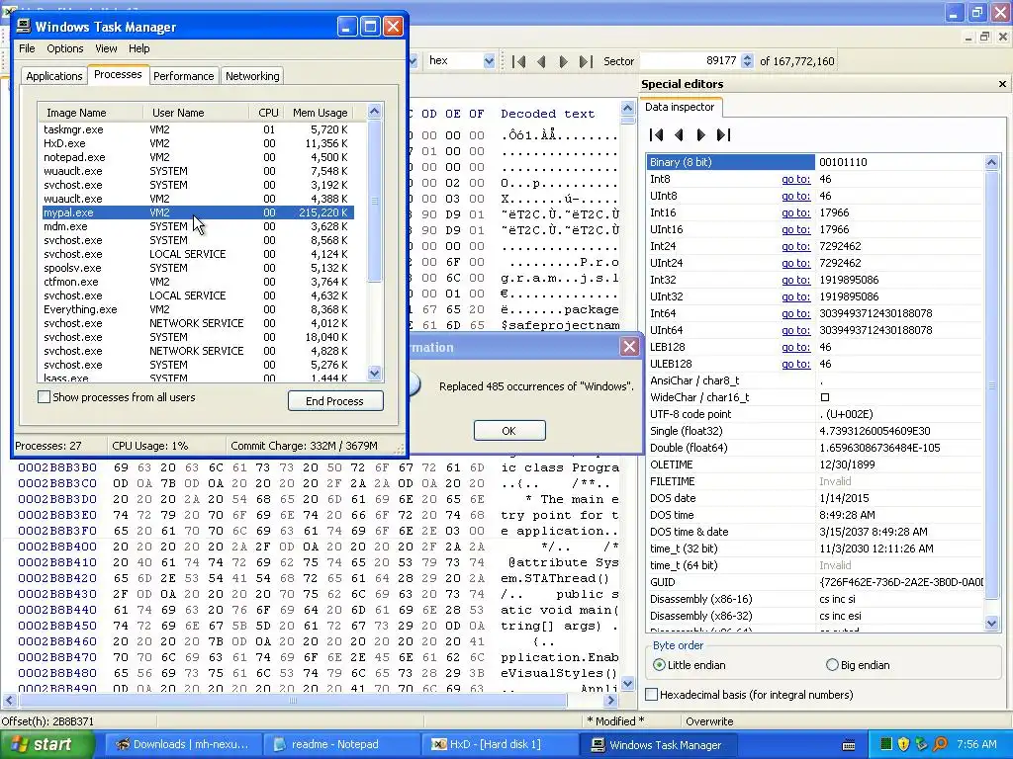Screen dimensions: 1013x759
Task: Click Everything search tray icon
Action: click(940, 744)
